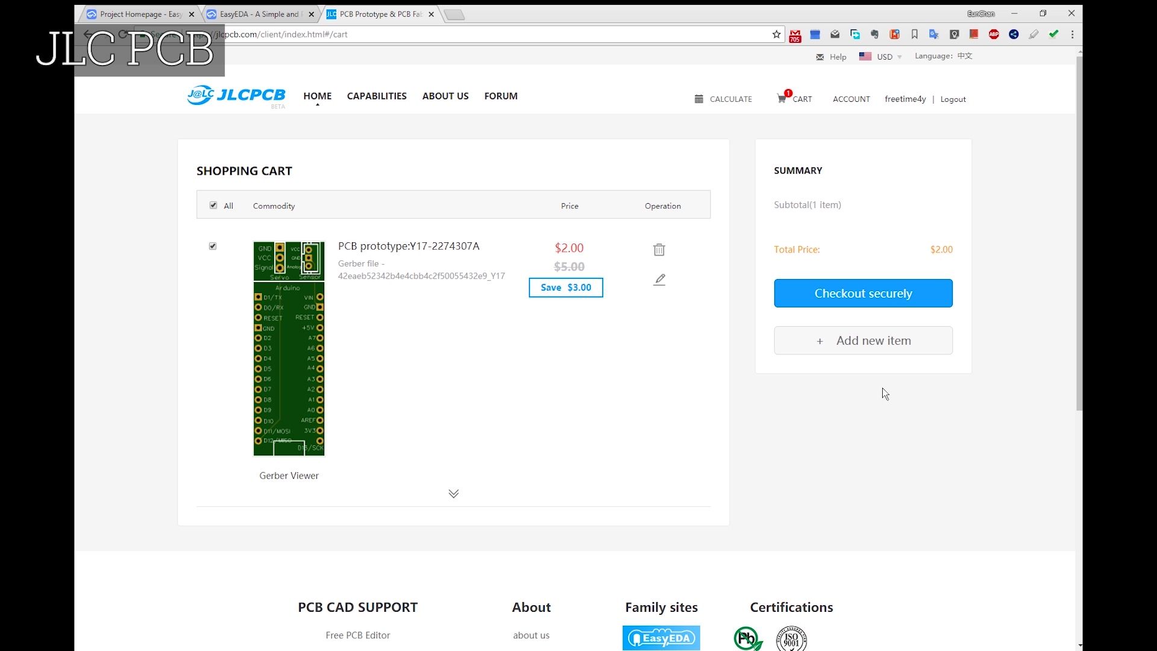Viewport: 1157px width, 651px height.
Task: Open Chrome's three-dot menu
Action: click(1072, 34)
